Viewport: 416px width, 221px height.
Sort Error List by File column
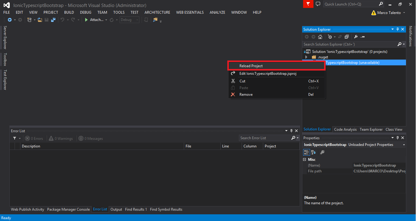coord(203,146)
